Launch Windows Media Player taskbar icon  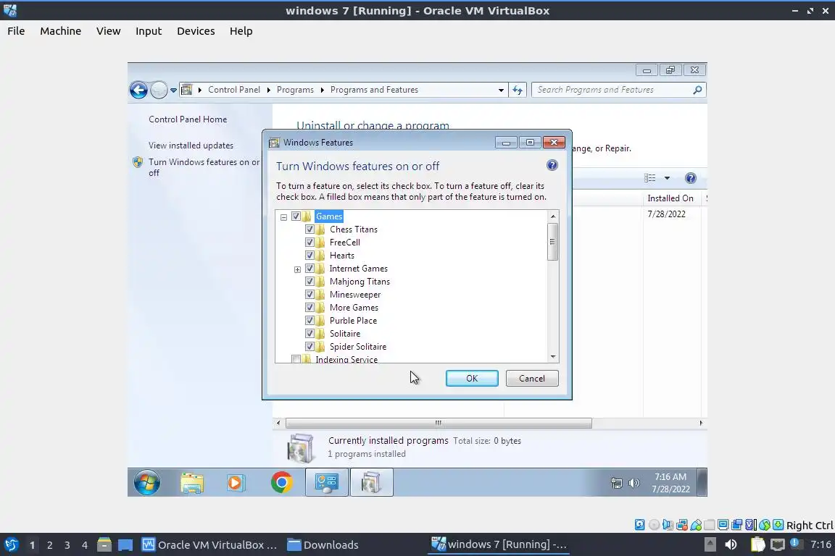[x=236, y=483]
